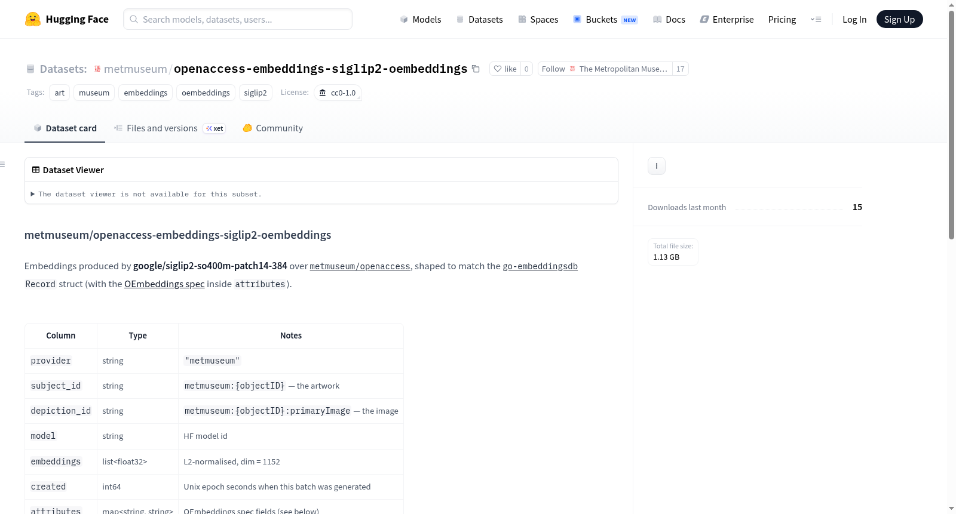Select the embeddings tag
The width and height of the screenshot is (956, 514).
pos(146,93)
